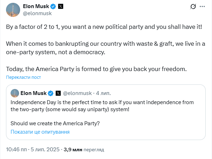Viewport: 212px width, 159px height.
Task: Click the @elonmusk handle in quoted post
Action: pos(77,93)
